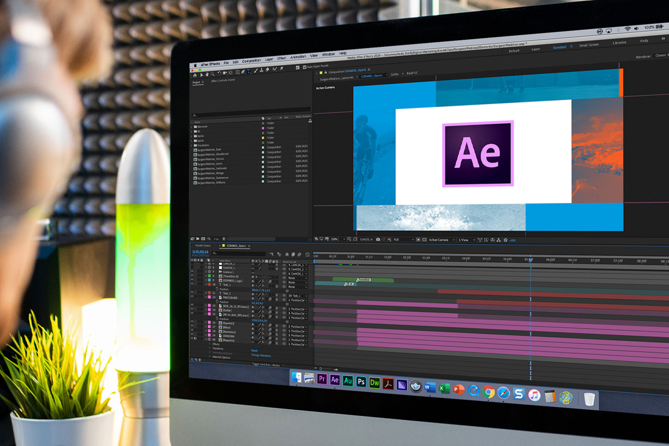Viewport: 669px width, 446px height.
Task: Take a snapshot with the camera icon
Action: coord(378,240)
